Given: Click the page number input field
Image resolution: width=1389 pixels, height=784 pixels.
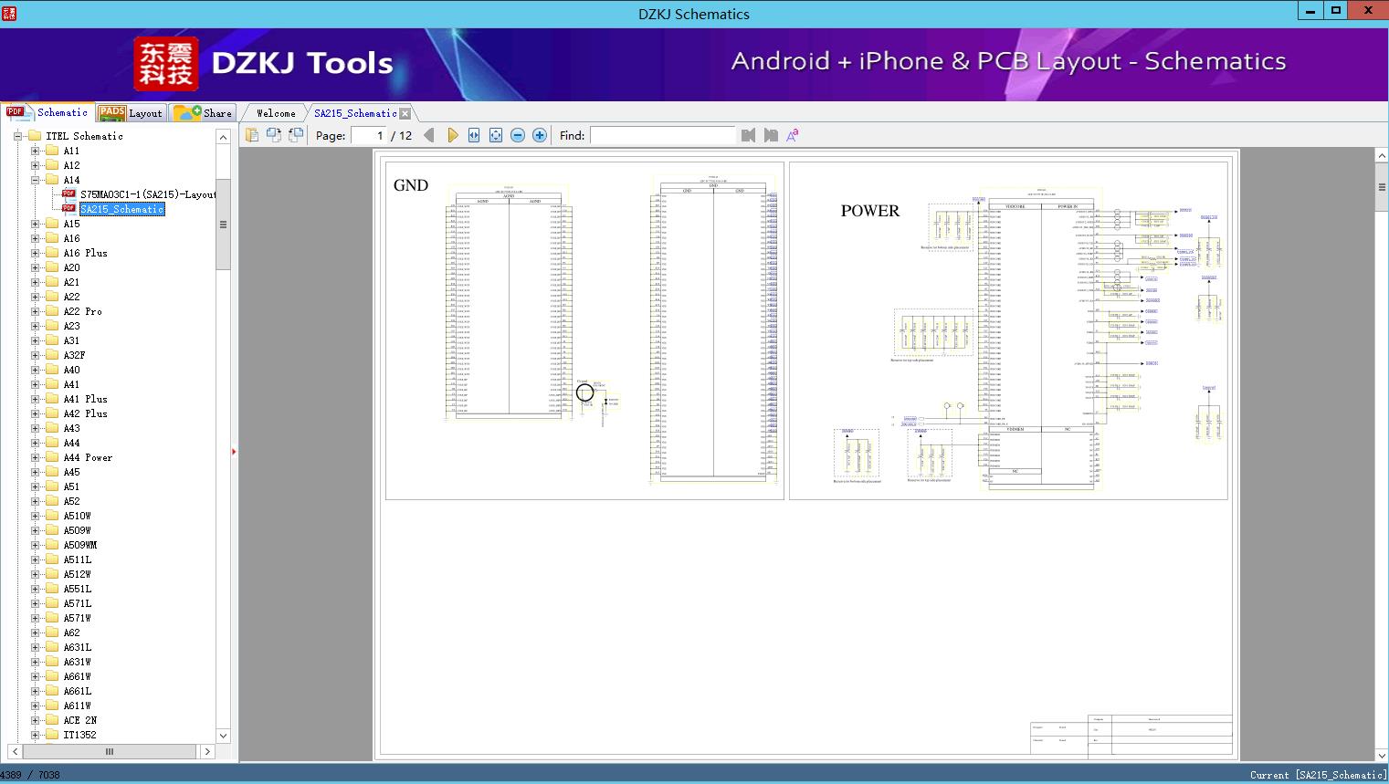Looking at the screenshot, I should click(369, 135).
